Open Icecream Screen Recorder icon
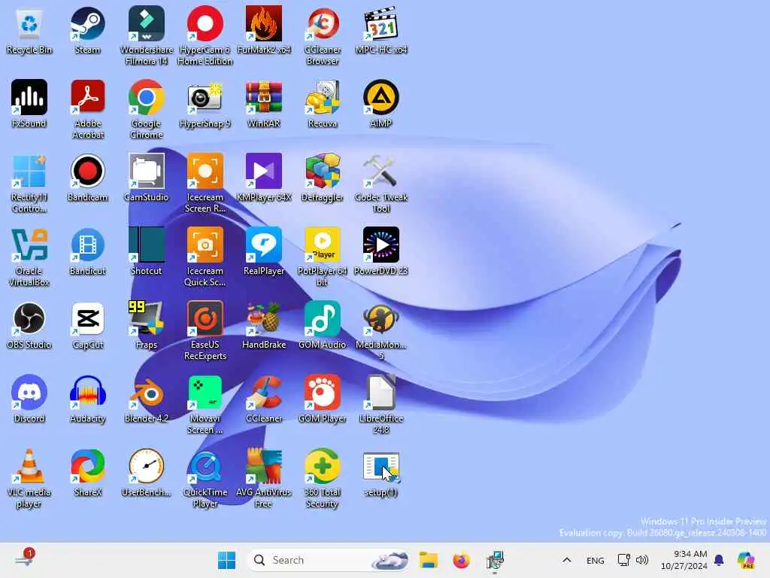 (x=205, y=184)
